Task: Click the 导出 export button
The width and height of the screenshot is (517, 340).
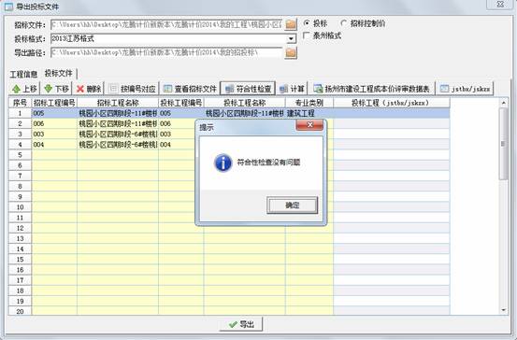Action: [241, 324]
